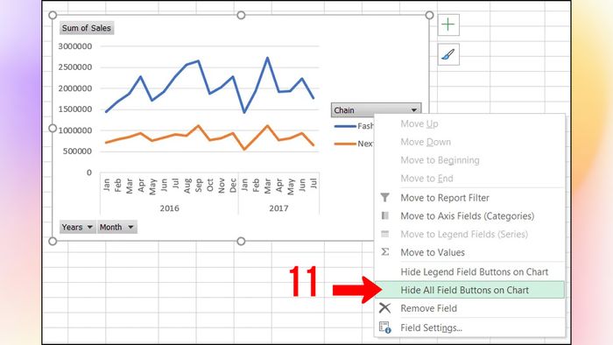Screen dimensions: 613x345
Task: Click the Aug month axis label
Action: pyautogui.click(x=187, y=186)
